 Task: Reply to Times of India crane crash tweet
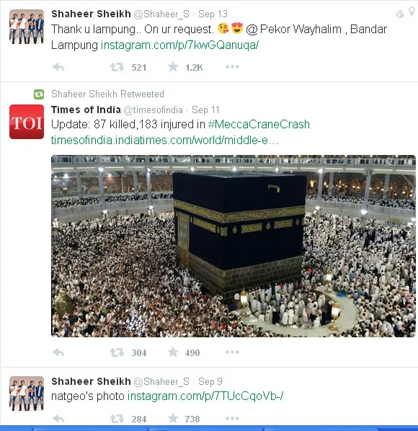(58, 352)
